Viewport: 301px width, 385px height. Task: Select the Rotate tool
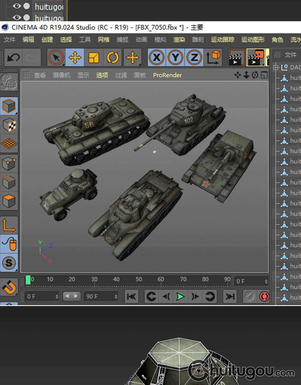(x=113, y=58)
